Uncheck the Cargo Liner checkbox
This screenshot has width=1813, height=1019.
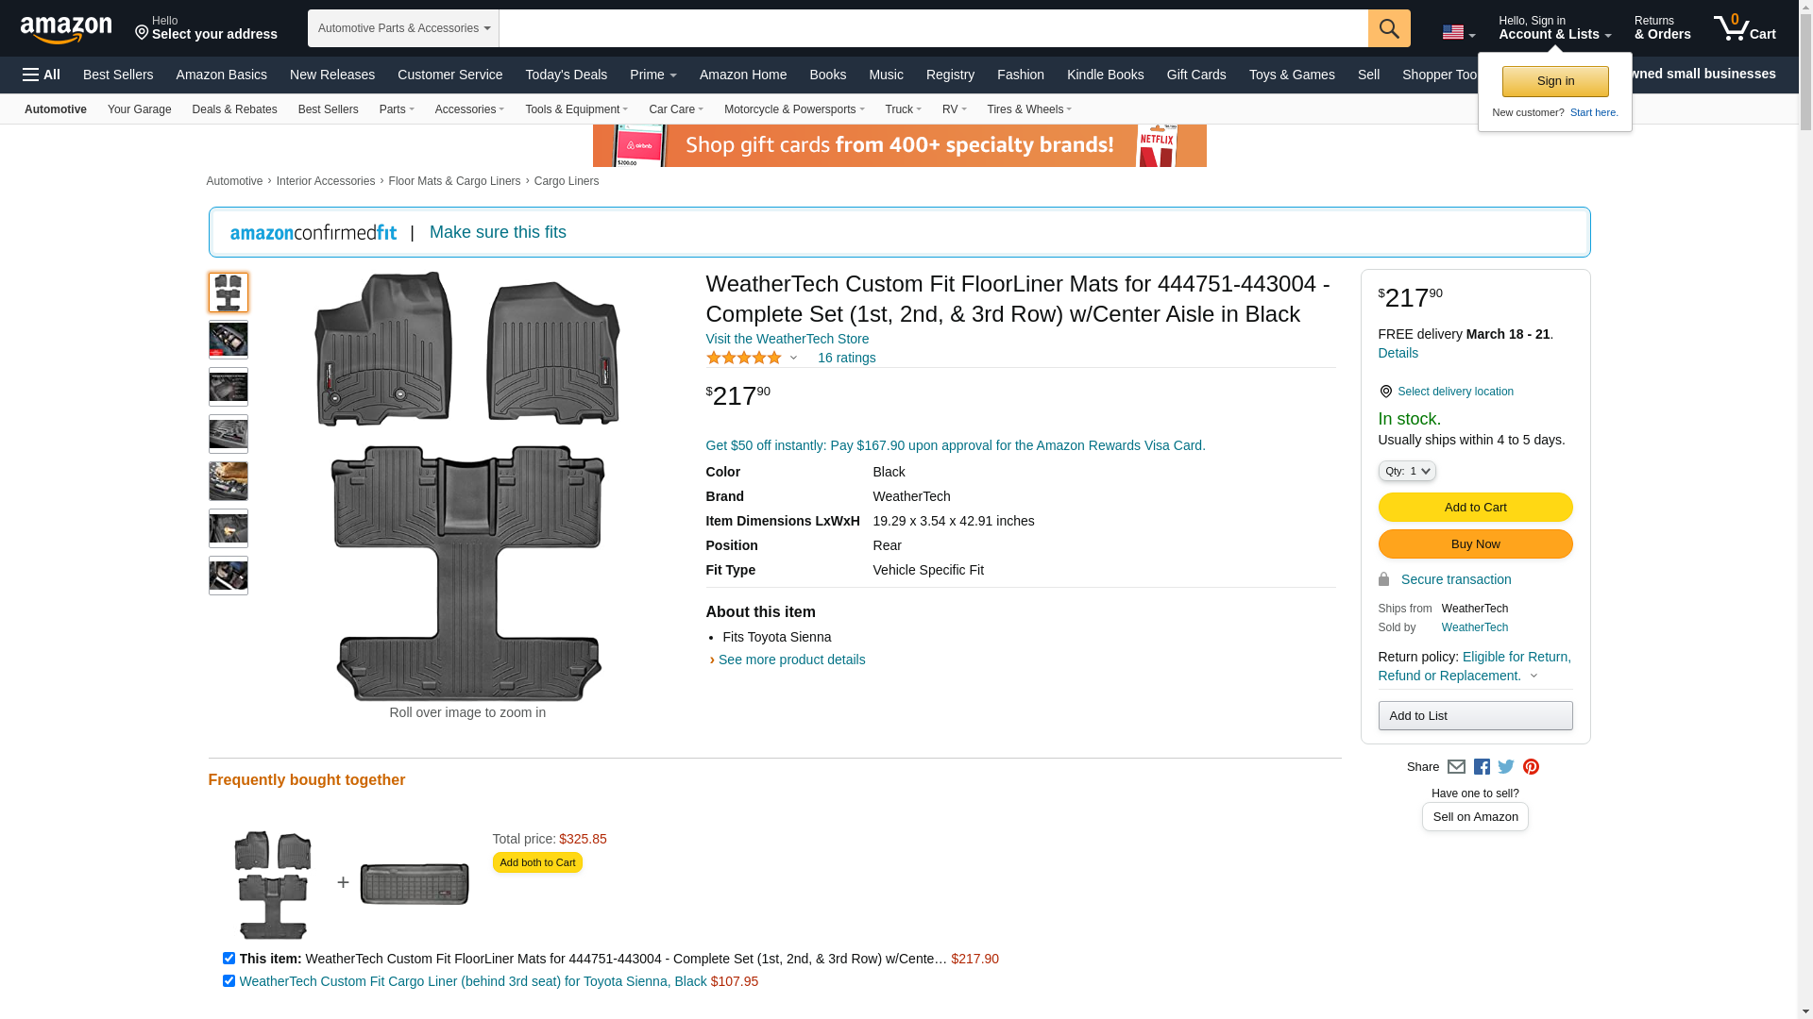pyautogui.click(x=229, y=981)
